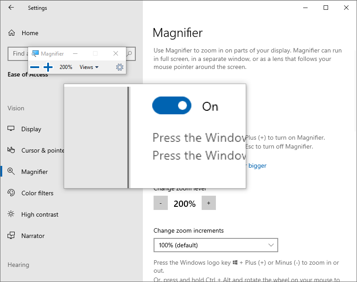Click the settings page vertical scrollbar
357x282 pixels.
355,91
